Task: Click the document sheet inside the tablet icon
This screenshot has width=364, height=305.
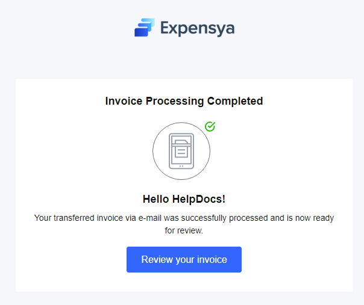Action: tap(181, 150)
